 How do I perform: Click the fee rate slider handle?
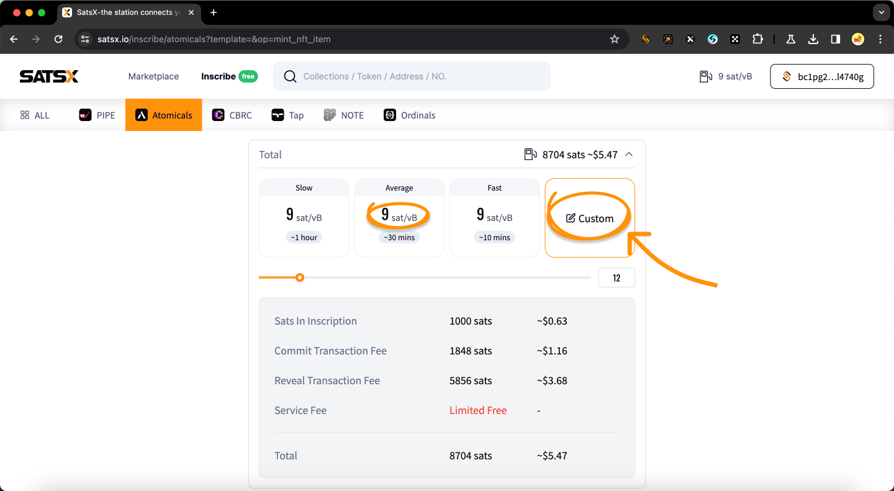coord(300,277)
